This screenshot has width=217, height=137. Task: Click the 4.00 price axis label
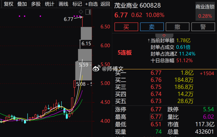(105, 121)
